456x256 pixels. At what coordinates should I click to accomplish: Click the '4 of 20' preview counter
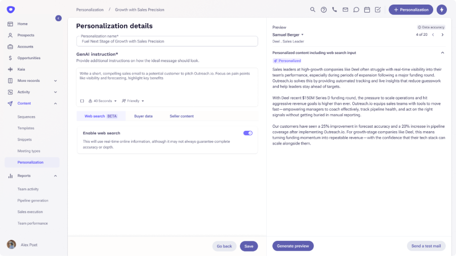click(x=422, y=34)
